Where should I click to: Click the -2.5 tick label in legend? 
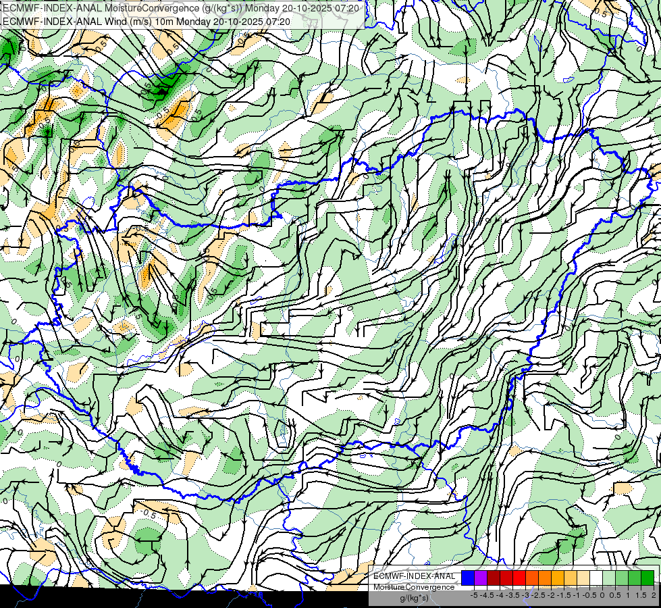(538, 595)
